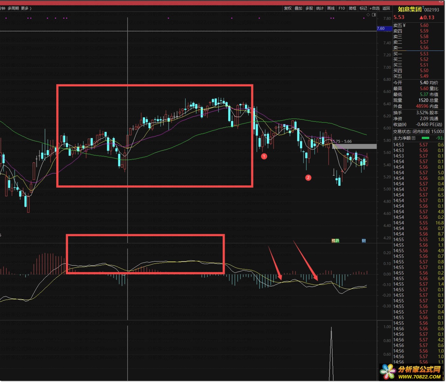Click the 标记 mark button
446x382 pixels.
coord(363,9)
